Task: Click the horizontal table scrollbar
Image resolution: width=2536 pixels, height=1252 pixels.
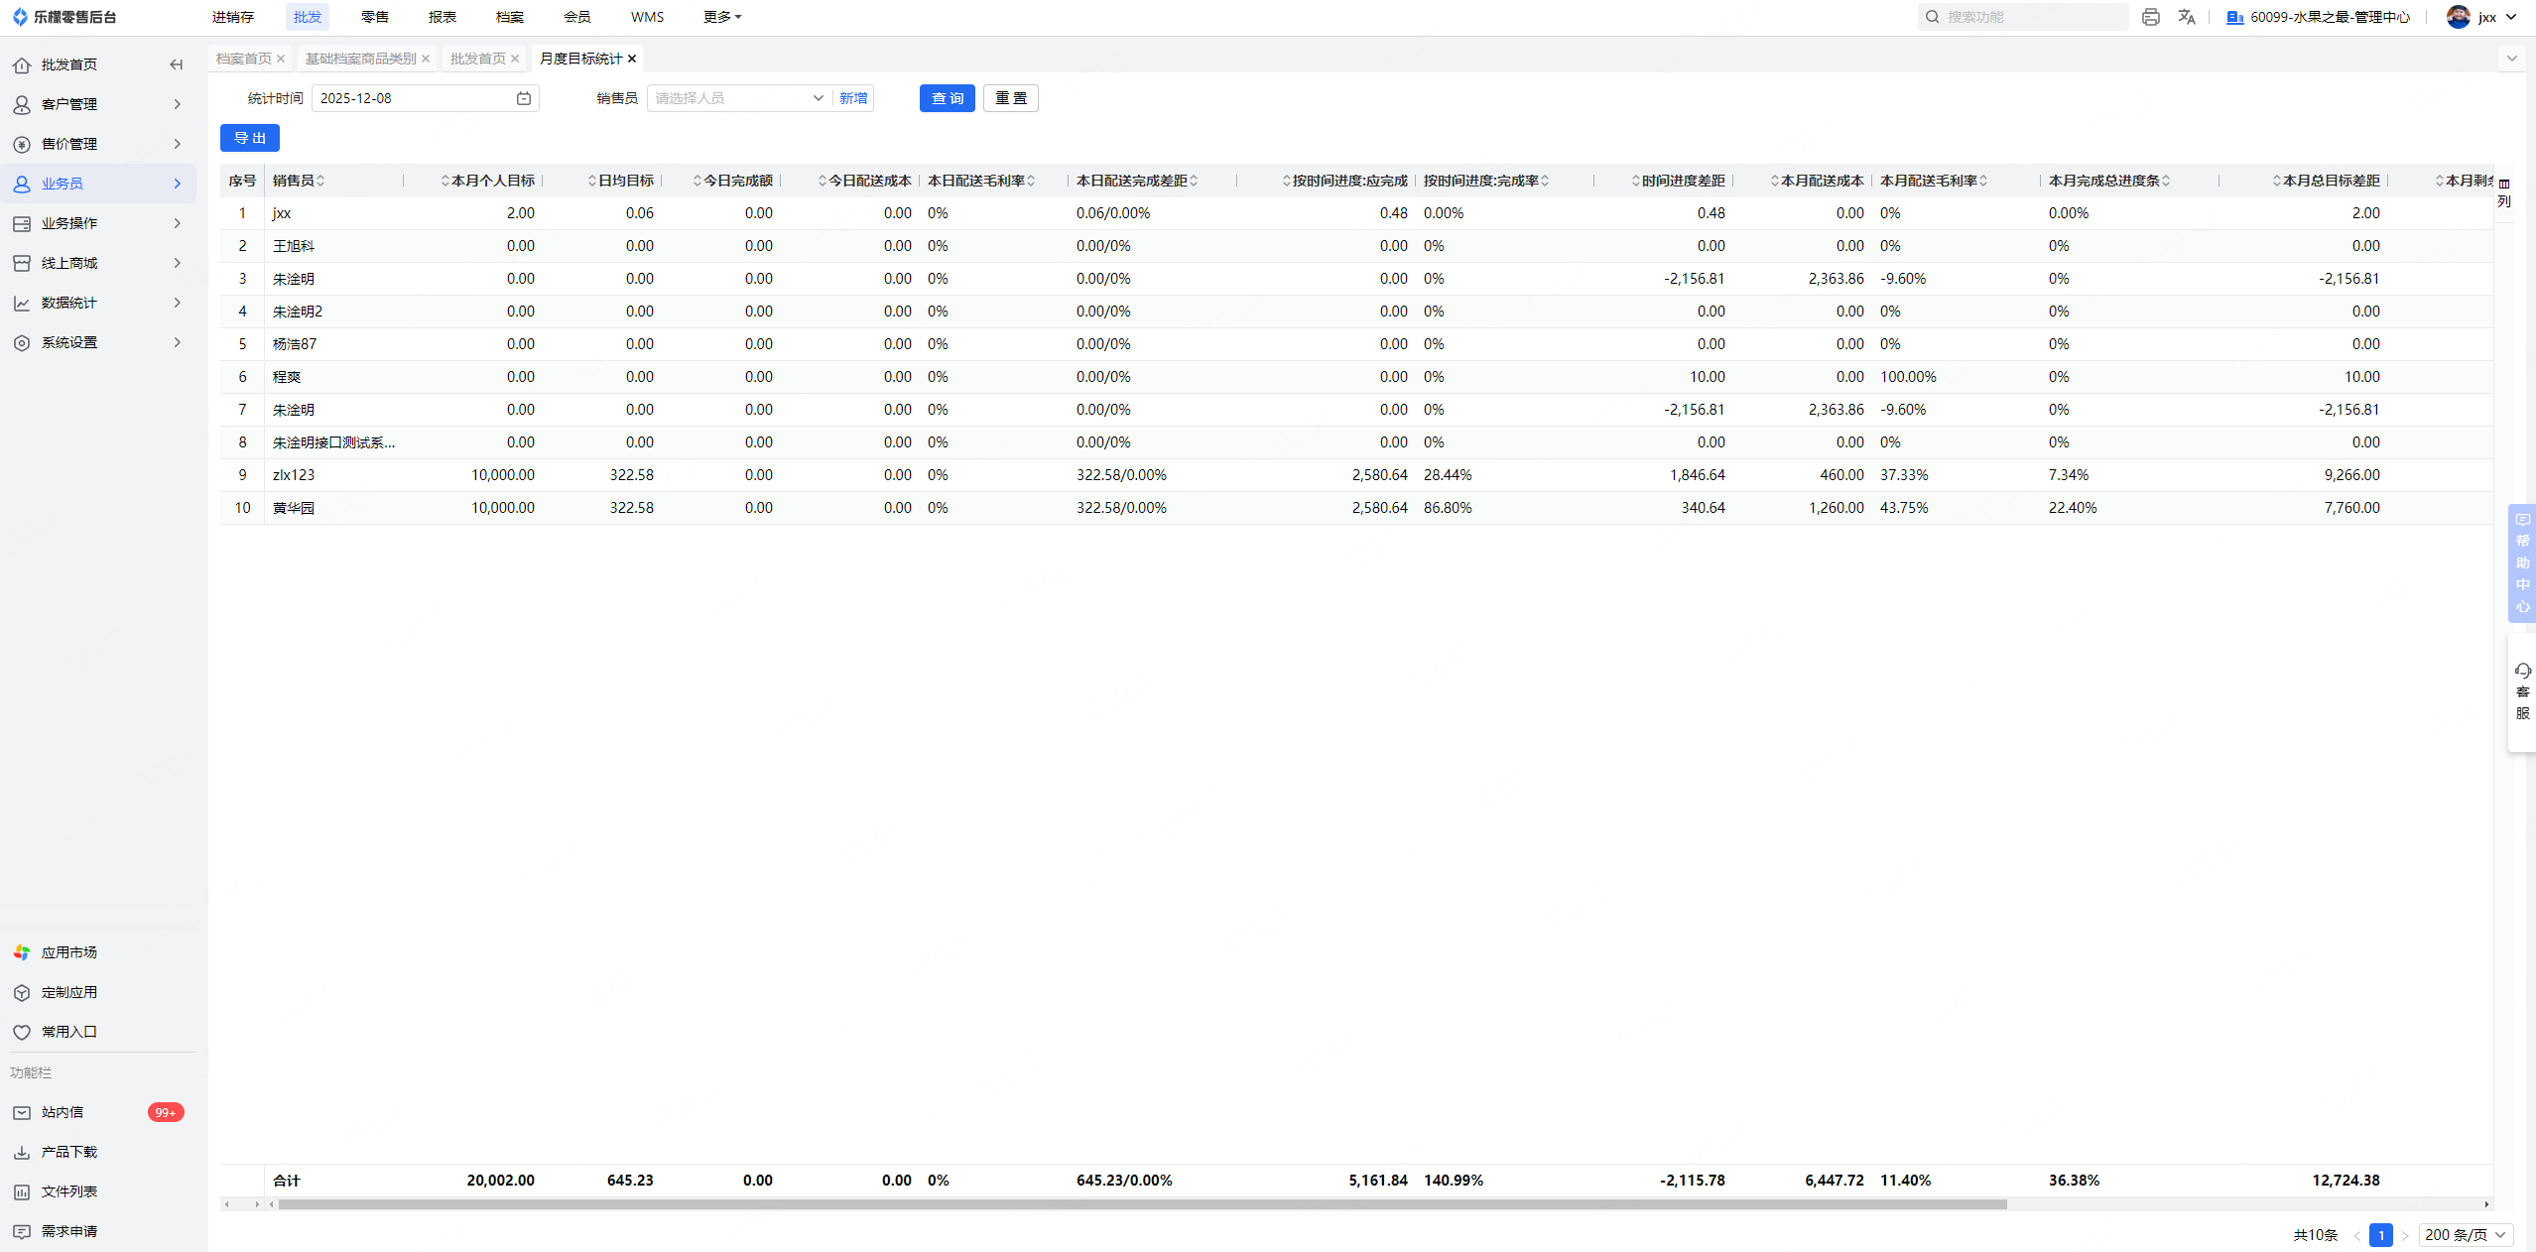Action: click(x=1141, y=1204)
